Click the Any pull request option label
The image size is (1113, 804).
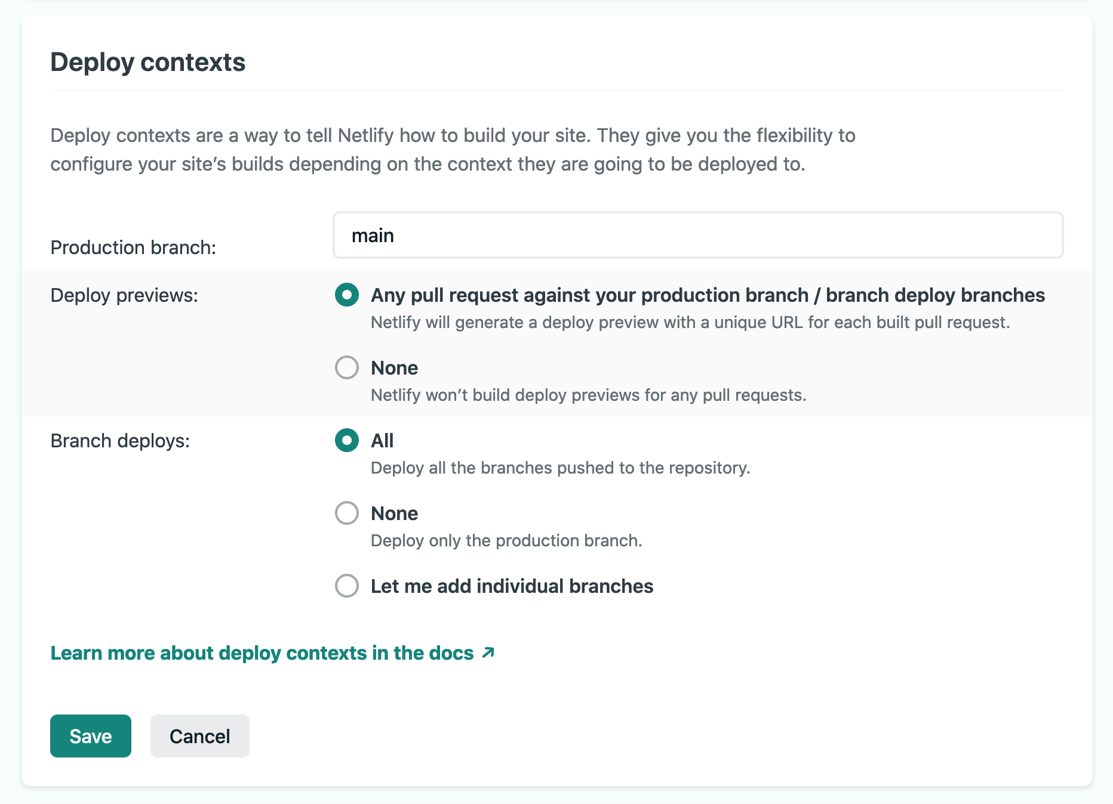click(707, 295)
